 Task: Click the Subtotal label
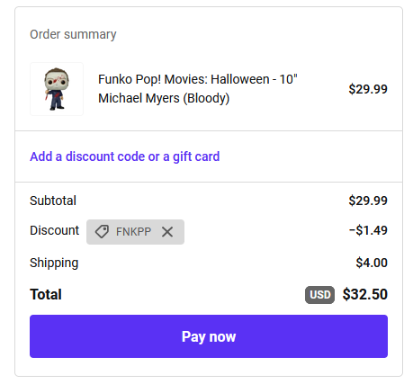tap(53, 201)
